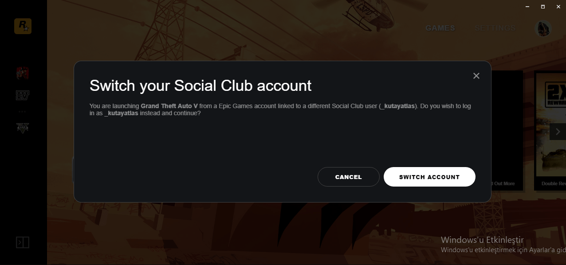The height and width of the screenshot is (265, 566).
Task: Click the Double Rewards caption text
Action: click(x=554, y=183)
